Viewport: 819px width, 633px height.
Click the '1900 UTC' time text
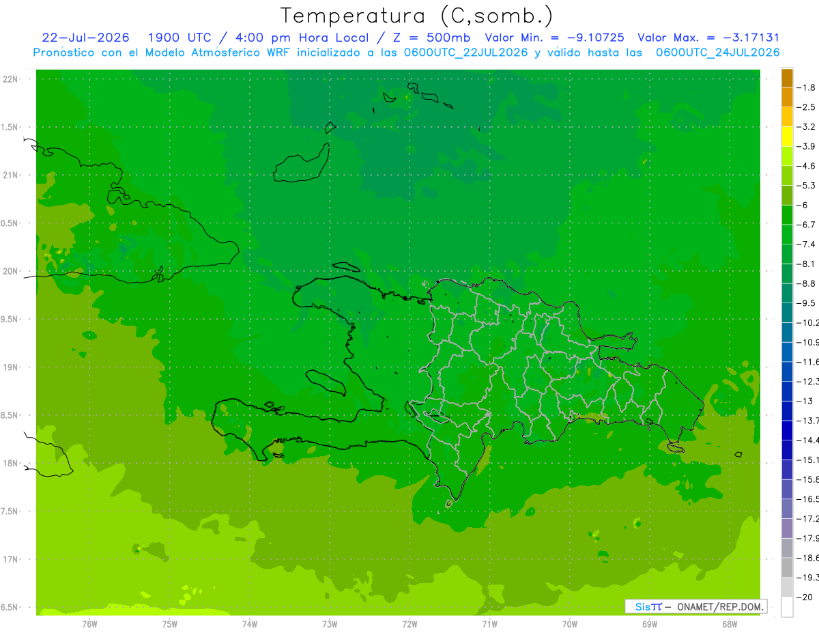click(x=179, y=38)
